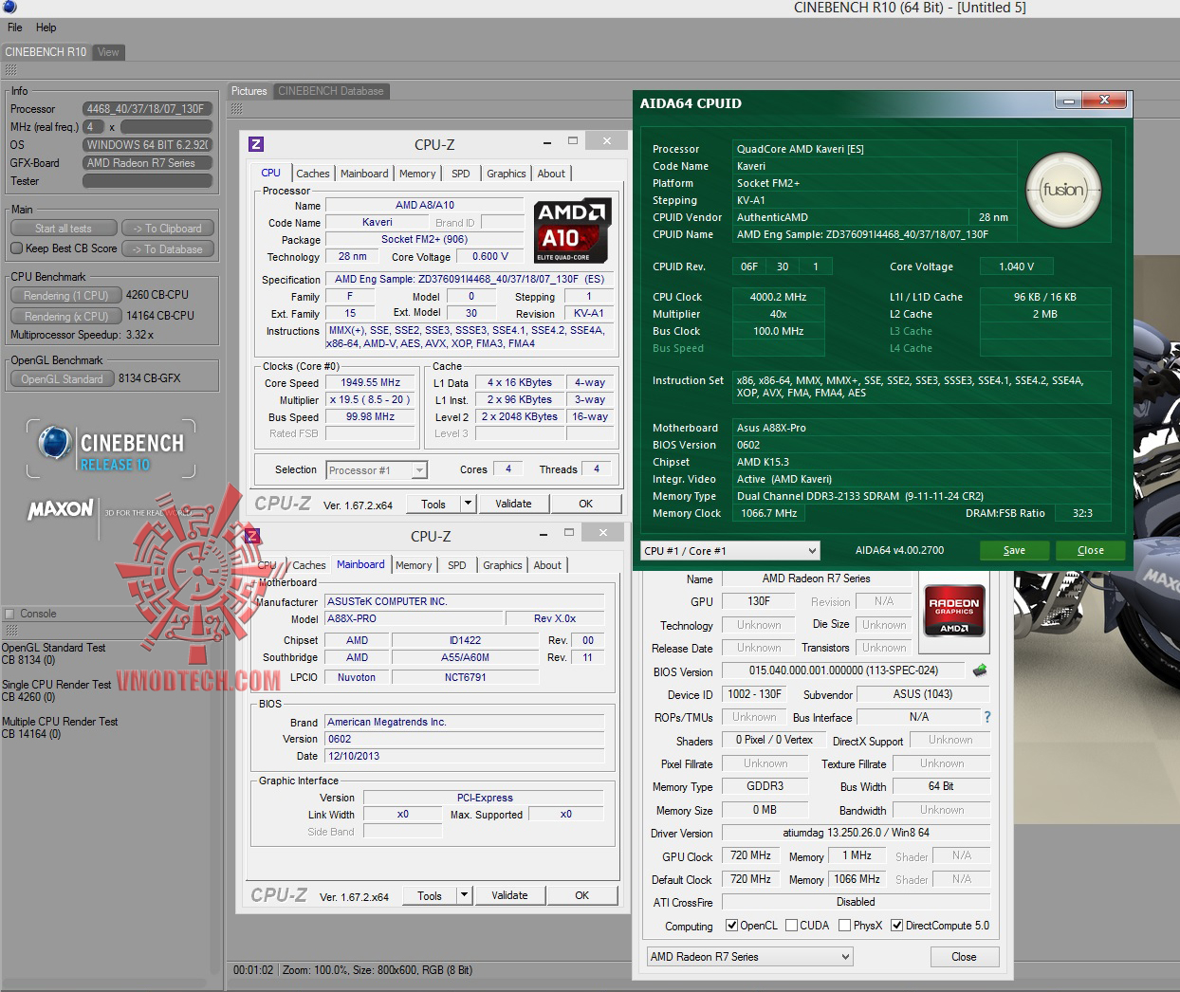
Task: Enable the Keep Best CB Score checkbox
Action: (x=16, y=248)
